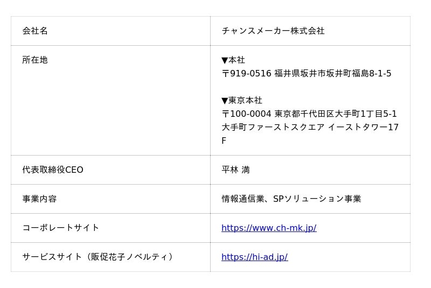This screenshot has width=431, height=288.
Task: Click the サービスサイト（販促花子ノベルティ） label
Action: (x=99, y=257)
